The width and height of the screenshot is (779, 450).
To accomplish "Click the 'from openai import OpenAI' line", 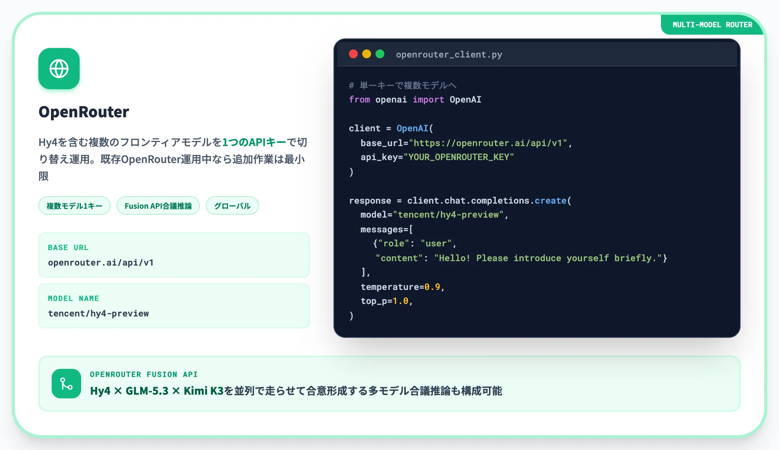I will point(415,100).
